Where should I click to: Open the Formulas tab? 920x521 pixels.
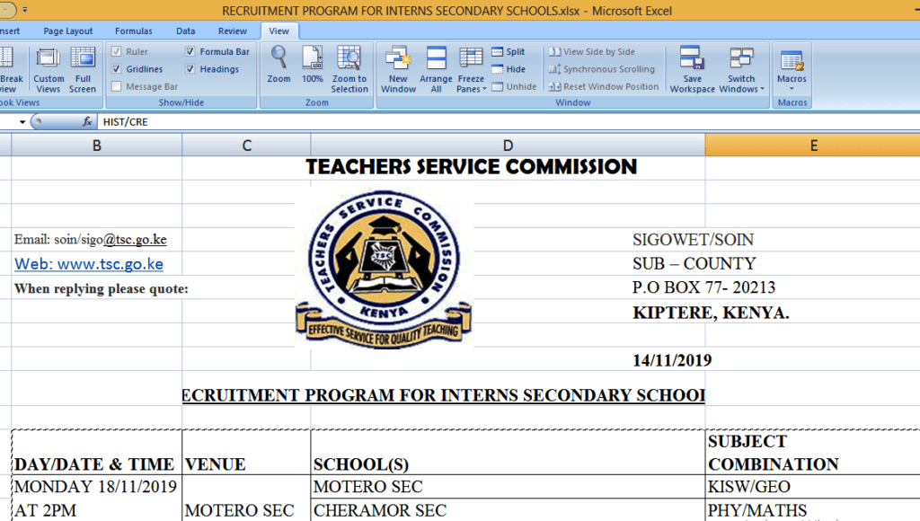pos(133,31)
